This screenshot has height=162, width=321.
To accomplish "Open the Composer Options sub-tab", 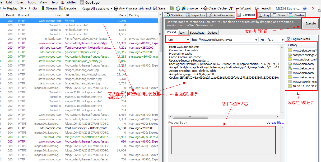I will pyautogui.click(x=212, y=33).
